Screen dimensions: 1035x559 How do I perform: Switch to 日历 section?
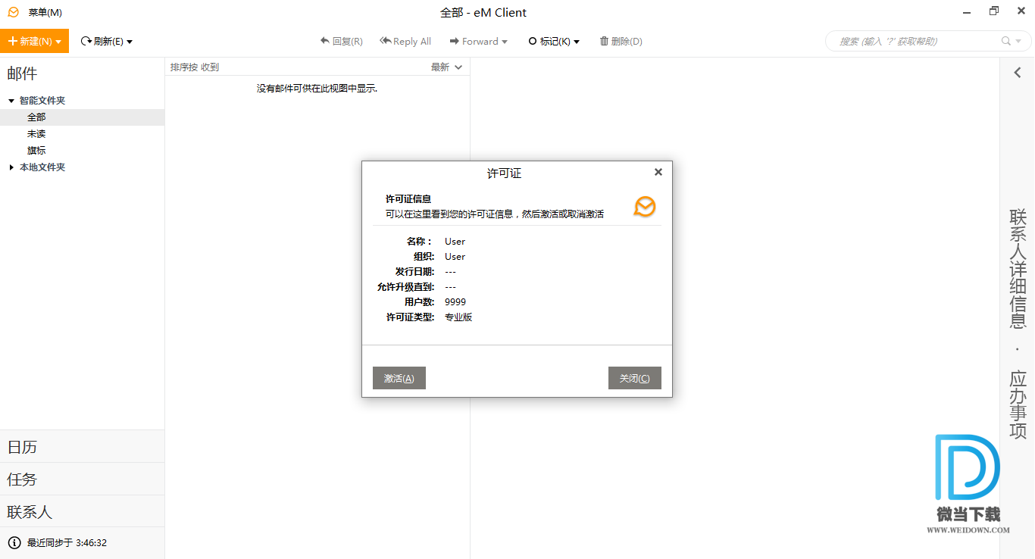[82, 447]
